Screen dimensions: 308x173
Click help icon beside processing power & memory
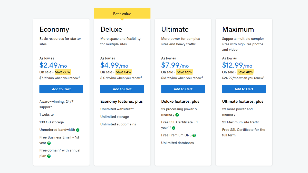pos(177,115)
